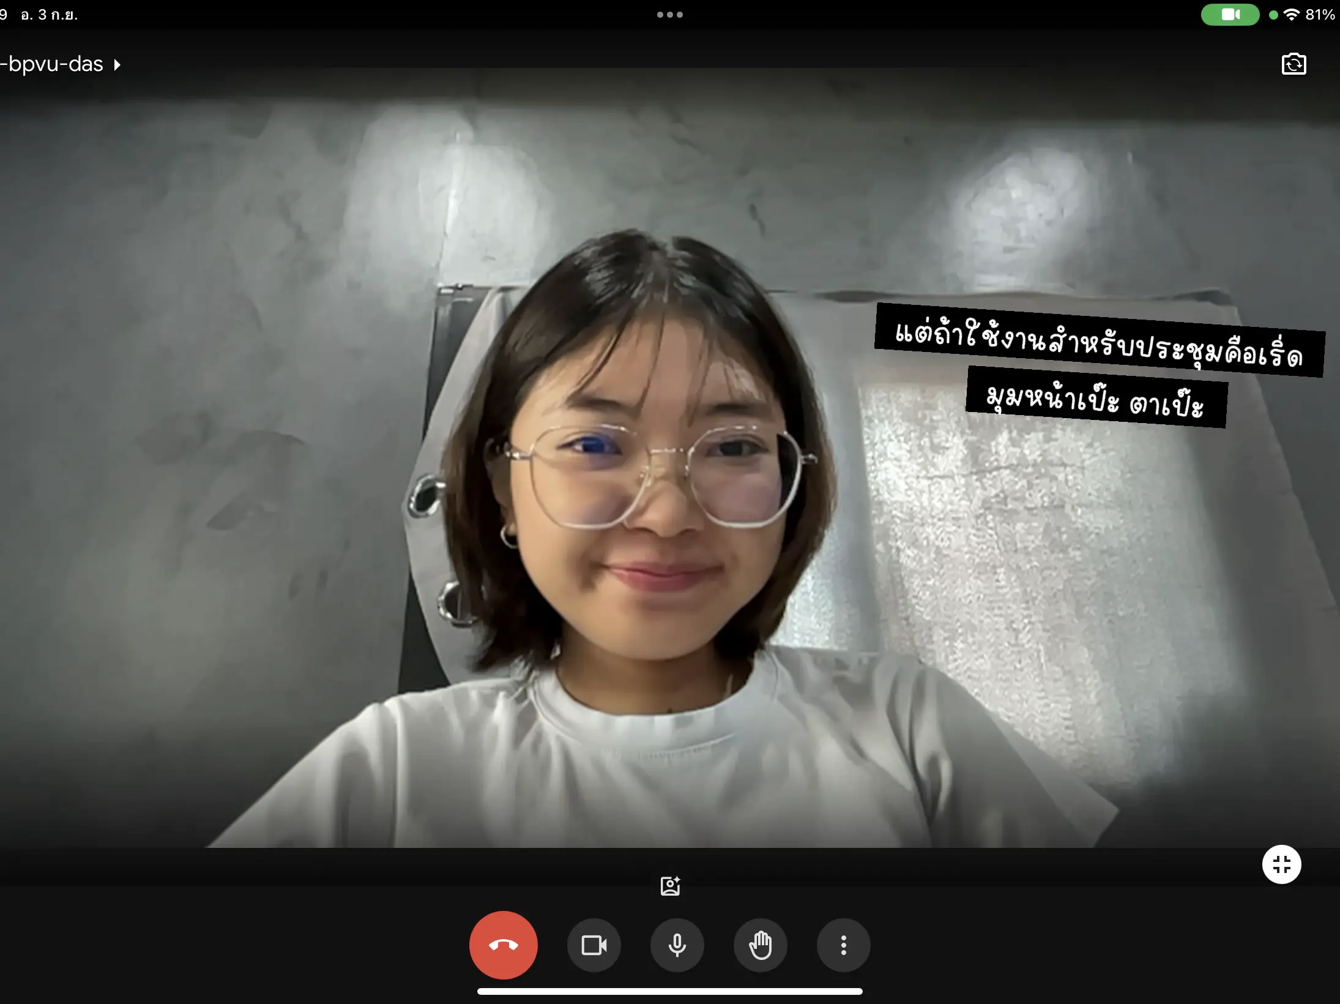
Task: Tap the second line of the Thai caption
Action: coord(1096,397)
